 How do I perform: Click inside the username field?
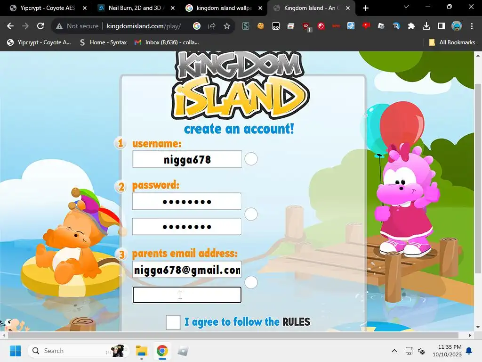[x=187, y=159]
